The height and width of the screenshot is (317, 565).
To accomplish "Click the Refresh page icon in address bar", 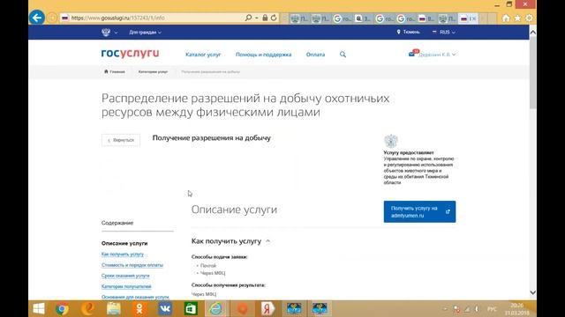I will click(274, 18).
